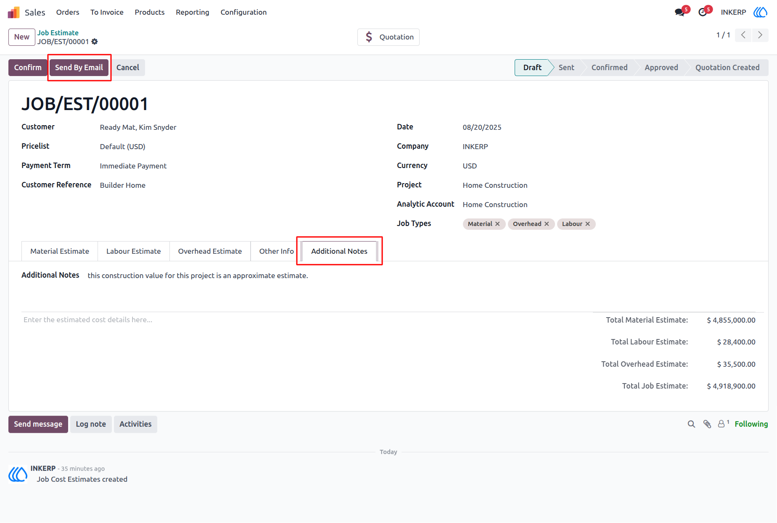Open the INKERP user avatar menu

[760, 12]
